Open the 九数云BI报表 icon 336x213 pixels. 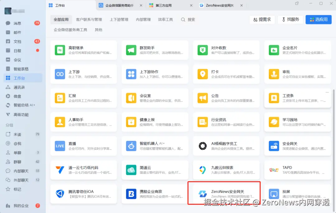click(x=203, y=170)
